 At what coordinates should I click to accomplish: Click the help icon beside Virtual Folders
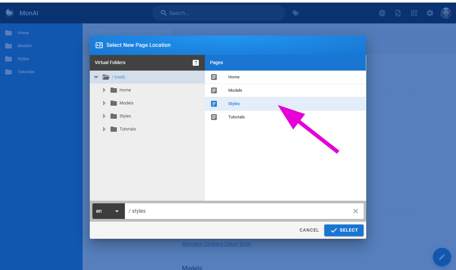(195, 63)
